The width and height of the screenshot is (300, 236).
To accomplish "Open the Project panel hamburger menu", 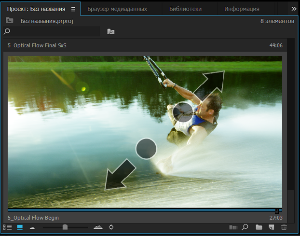I will 73,9.
